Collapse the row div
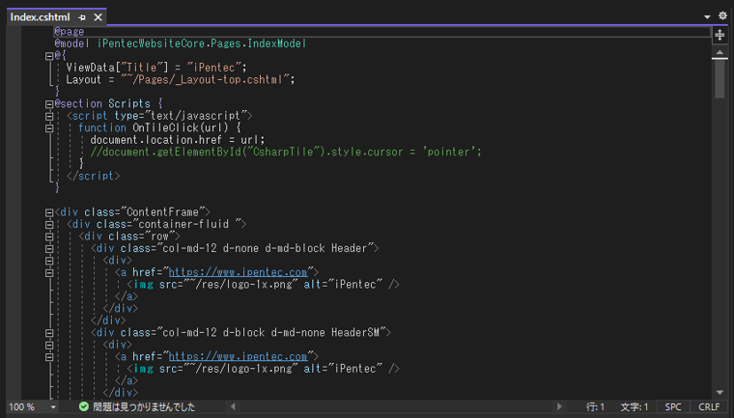 point(49,237)
